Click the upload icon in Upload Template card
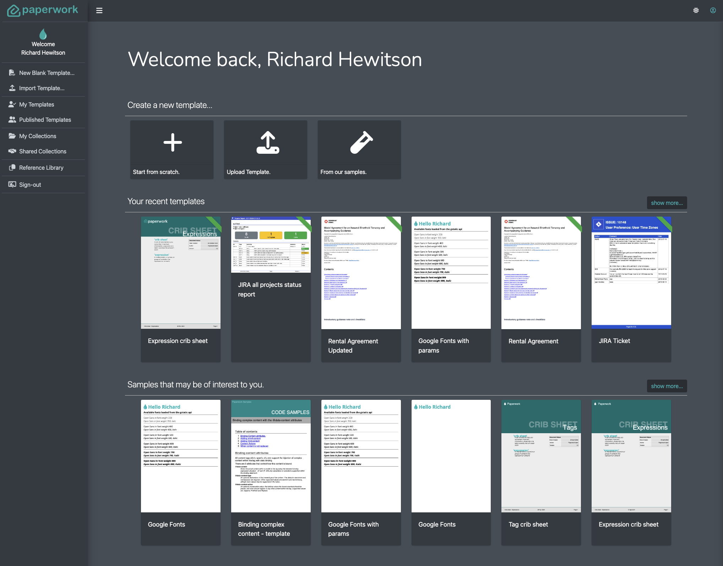 (268, 142)
